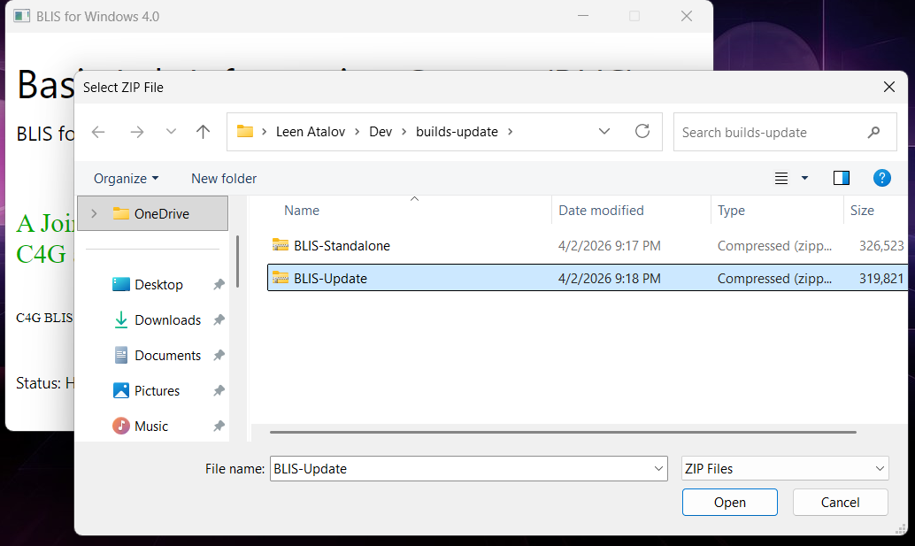Select the BLIS-Standalone zip file icon
Screen dimensions: 915x546
click(x=282, y=245)
